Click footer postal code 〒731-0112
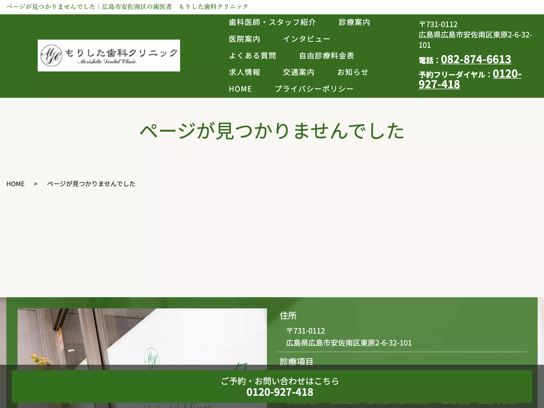544x408 pixels. click(x=305, y=331)
